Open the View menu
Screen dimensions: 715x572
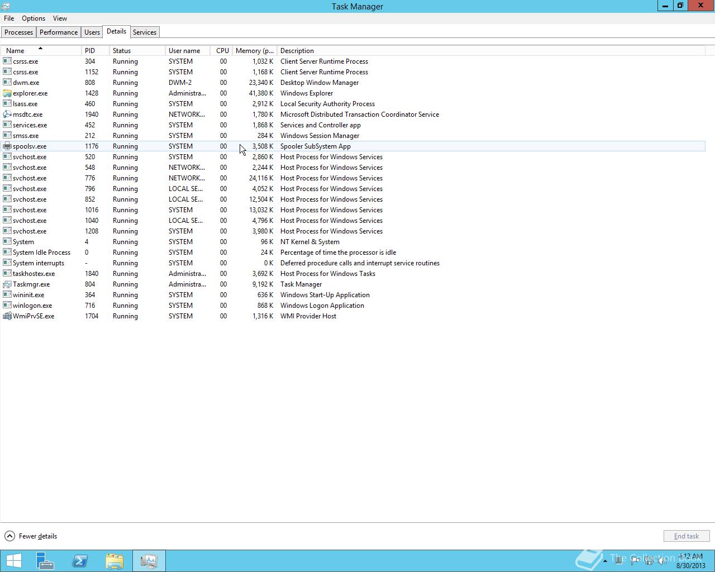coord(60,18)
